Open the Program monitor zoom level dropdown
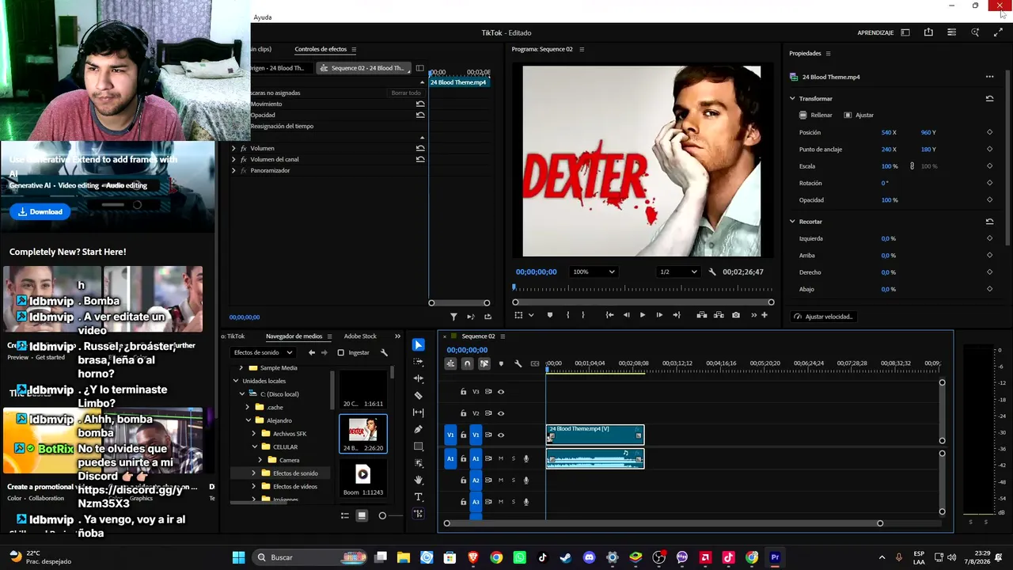Screen dimensions: 1013x570 tap(594, 272)
